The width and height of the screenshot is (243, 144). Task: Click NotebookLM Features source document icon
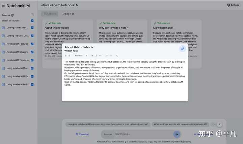tap(3, 44)
